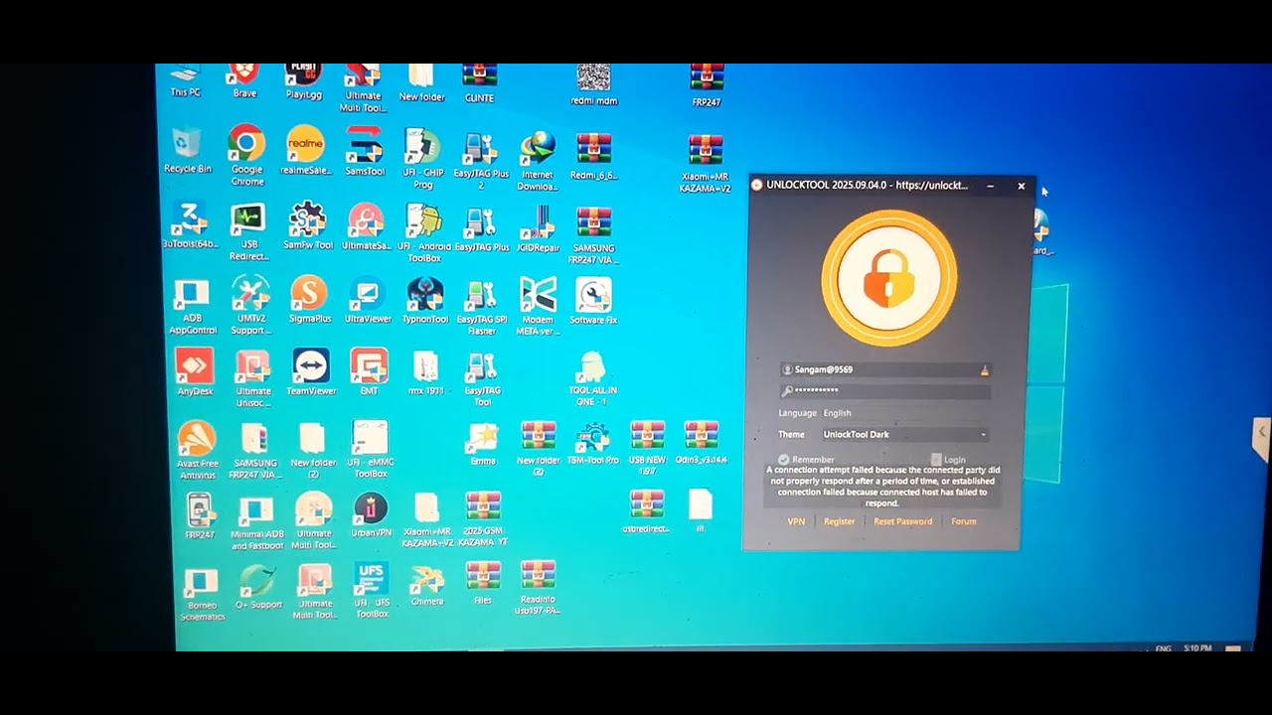
Task: Open Internet Download Manager shortcut
Action: pyautogui.click(x=538, y=161)
